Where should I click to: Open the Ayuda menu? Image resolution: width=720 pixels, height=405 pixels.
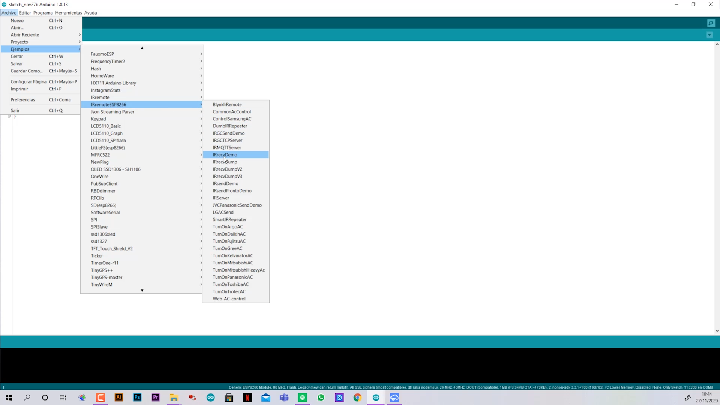[x=90, y=13]
